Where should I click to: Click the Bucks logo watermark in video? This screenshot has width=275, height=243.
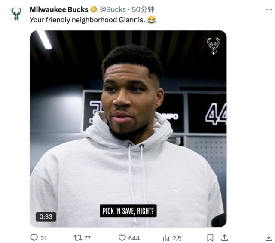(214, 46)
